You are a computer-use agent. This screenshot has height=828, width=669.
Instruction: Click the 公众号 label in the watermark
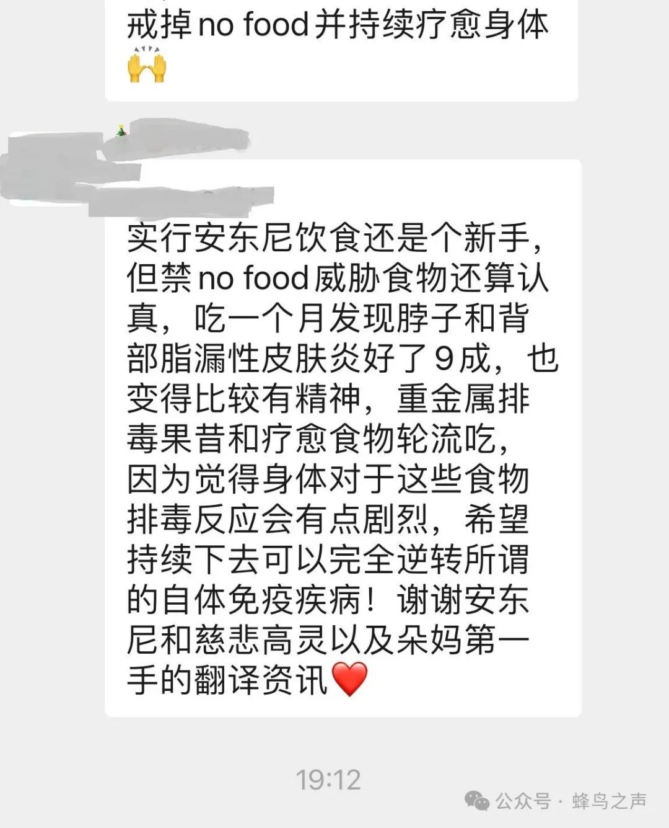pyautogui.click(x=523, y=801)
